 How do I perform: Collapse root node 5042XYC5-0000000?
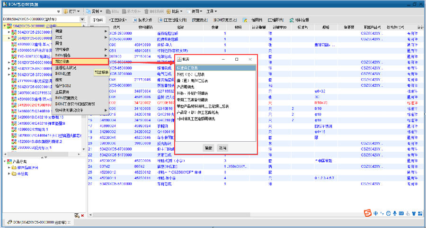click(5, 26)
